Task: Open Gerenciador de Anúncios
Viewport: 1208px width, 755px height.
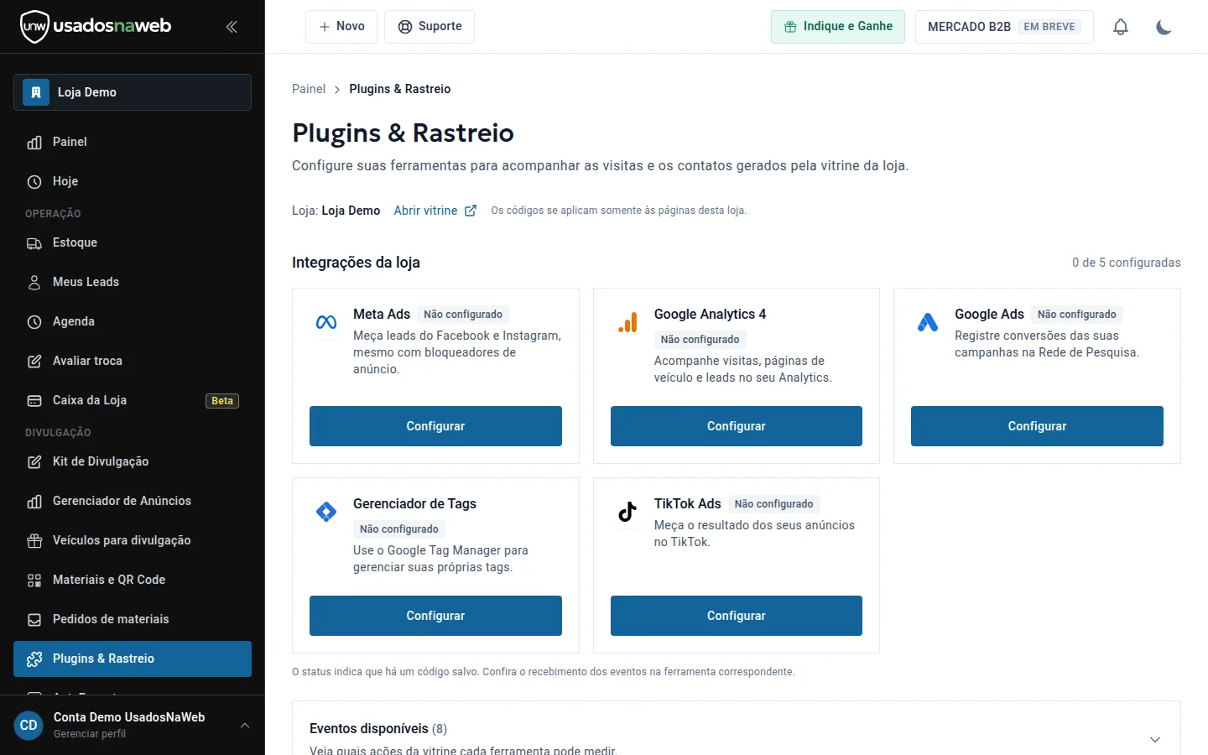Action: tap(133, 501)
